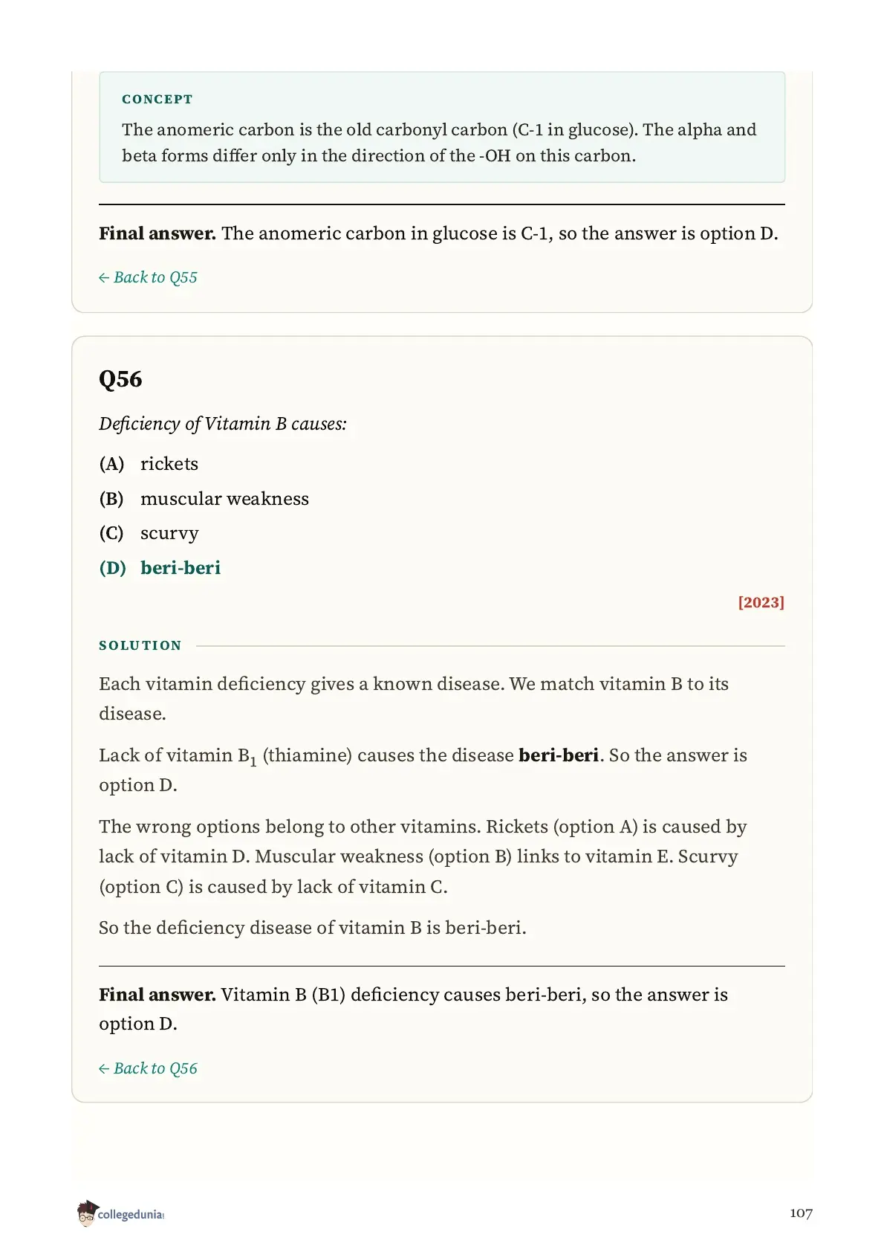
Task: Click the bold beri-beri term in solution
Action: 559,755
